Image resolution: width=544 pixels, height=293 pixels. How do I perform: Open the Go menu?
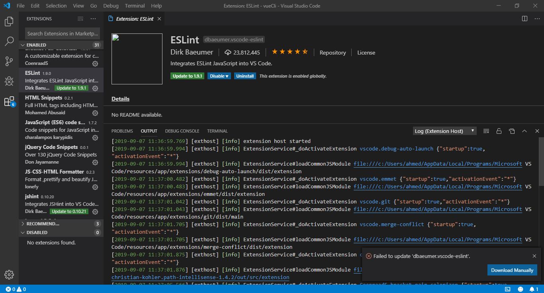click(94, 6)
